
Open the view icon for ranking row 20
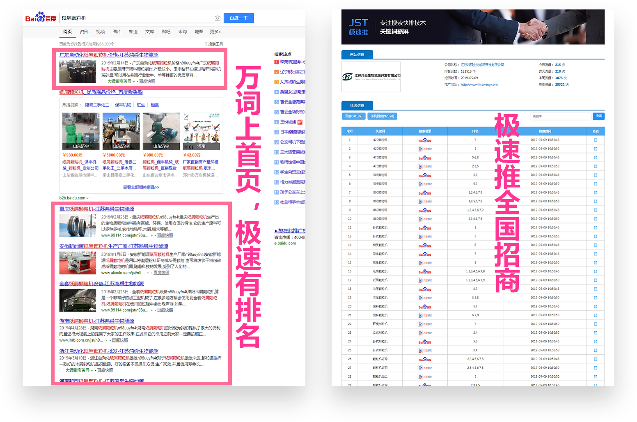(x=596, y=306)
